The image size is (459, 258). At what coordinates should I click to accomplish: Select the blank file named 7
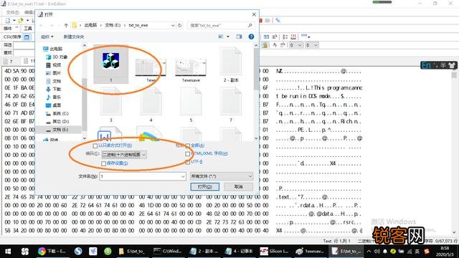pyautogui.click(x=231, y=105)
